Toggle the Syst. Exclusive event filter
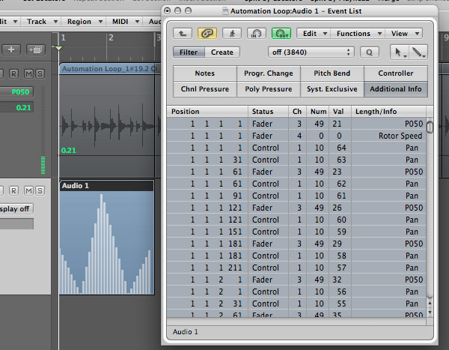Viewport: 449px width, 350px height. click(x=332, y=89)
